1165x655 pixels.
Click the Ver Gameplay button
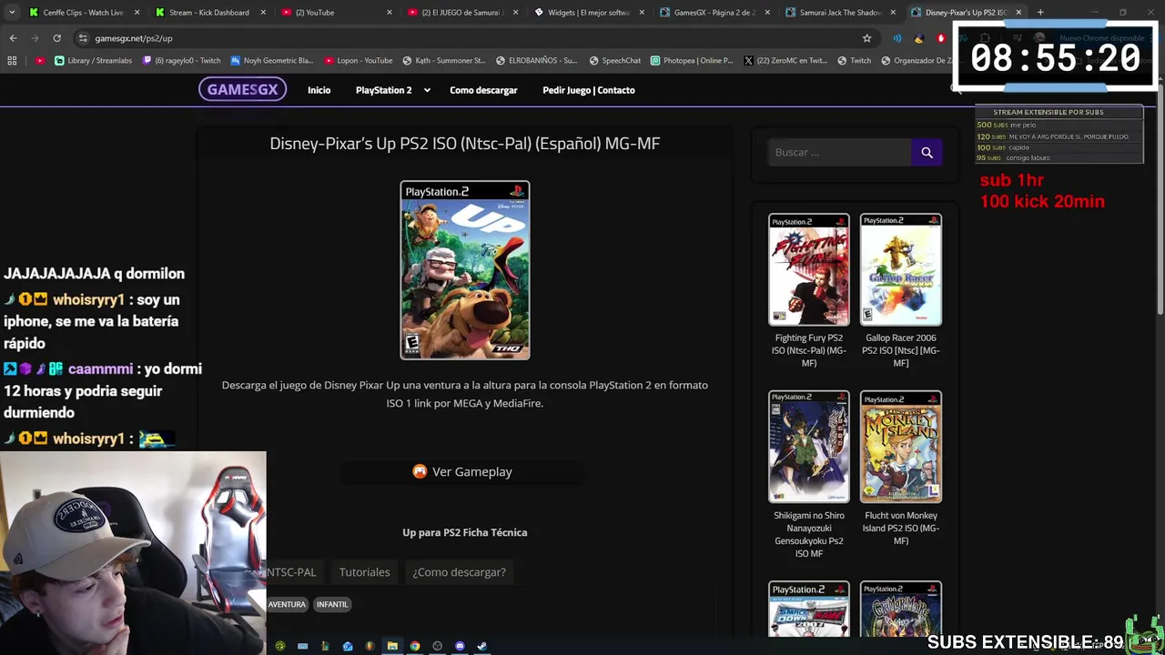(462, 471)
